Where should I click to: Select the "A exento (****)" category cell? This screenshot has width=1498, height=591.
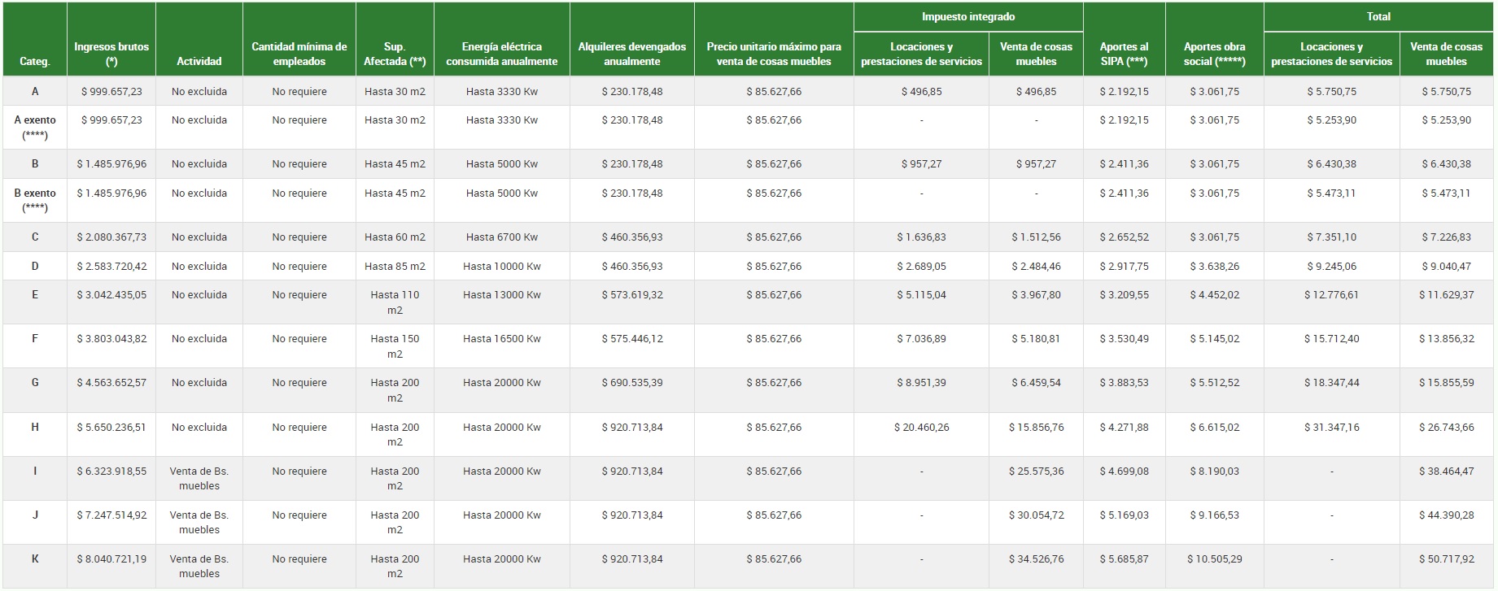click(35, 128)
